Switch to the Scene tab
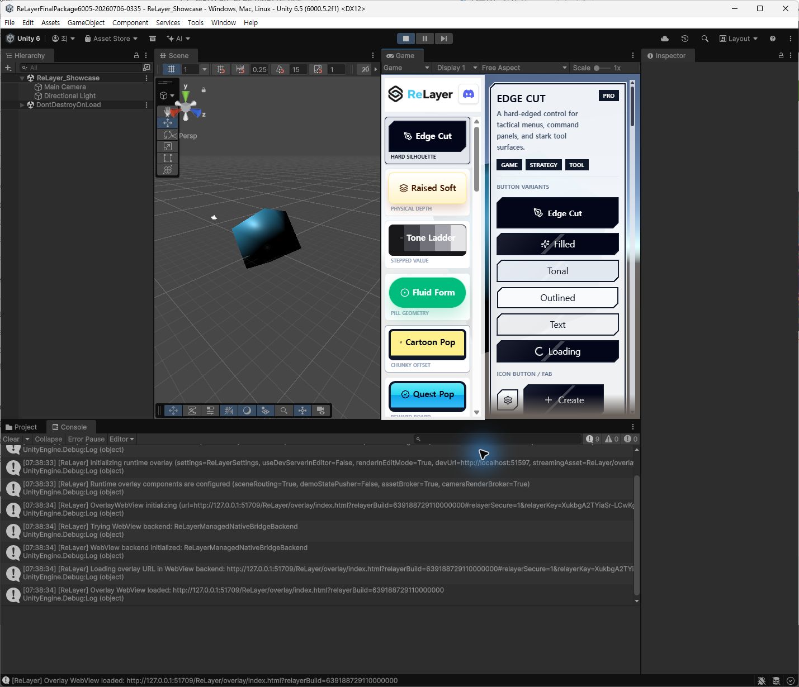Screen dimensions: 799x687 point(174,55)
